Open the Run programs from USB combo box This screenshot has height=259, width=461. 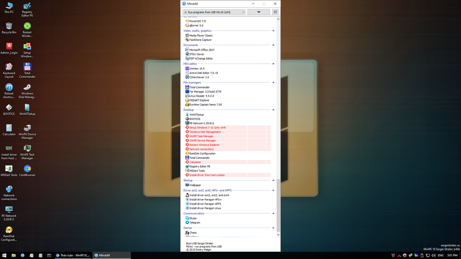click(x=214, y=12)
